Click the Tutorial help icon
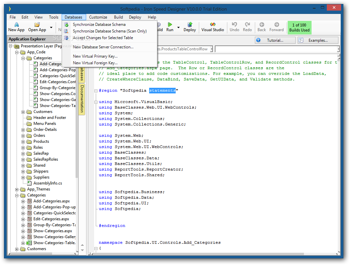Image resolution: width=350 pixels, height=265 pixels. tap(258, 40)
